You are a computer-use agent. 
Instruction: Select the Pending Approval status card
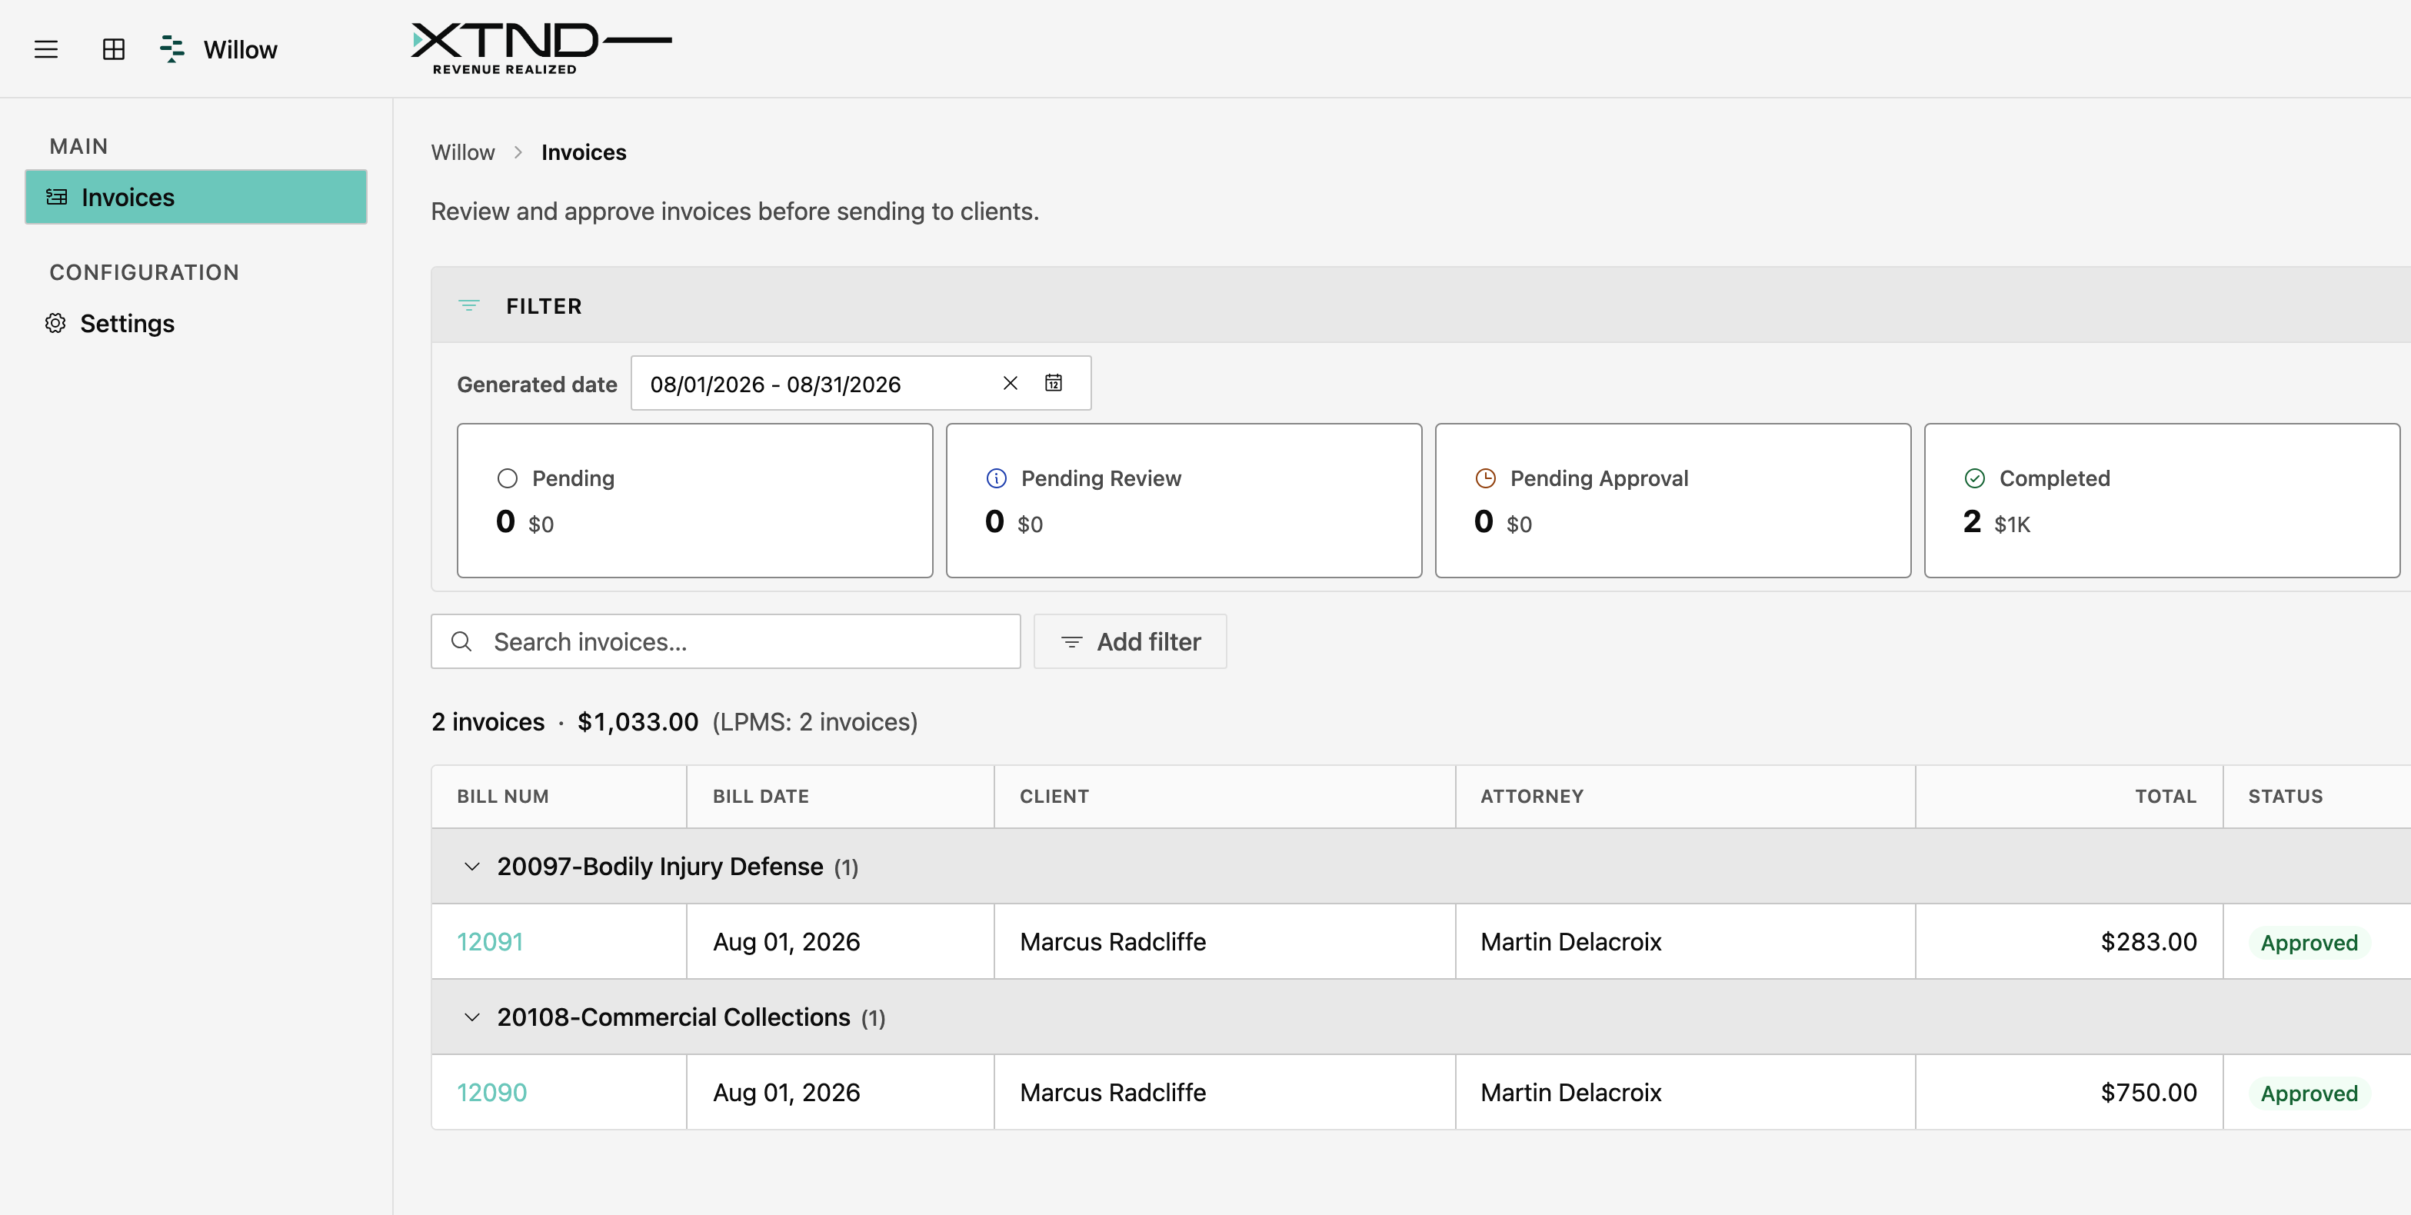tap(1673, 500)
